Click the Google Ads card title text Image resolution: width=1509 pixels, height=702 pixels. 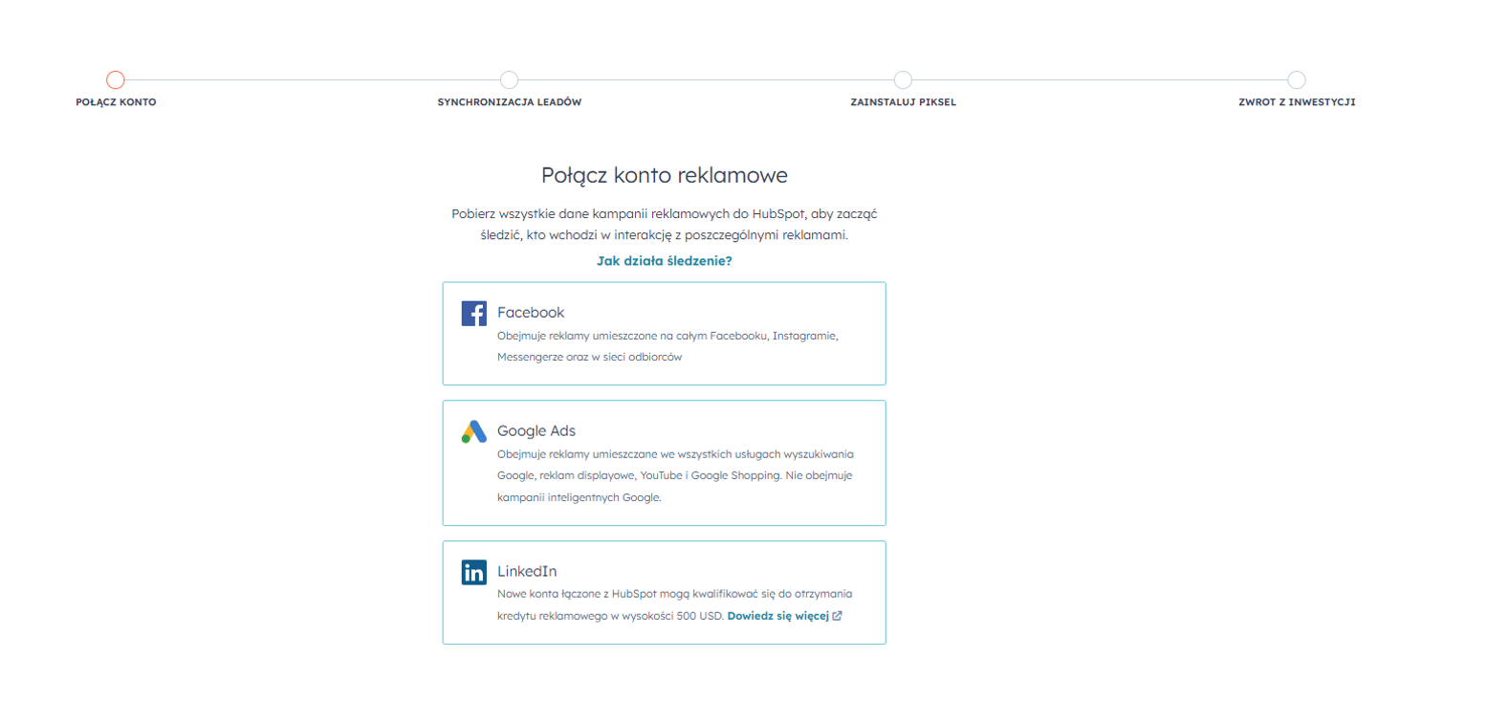(x=536, y=431)
